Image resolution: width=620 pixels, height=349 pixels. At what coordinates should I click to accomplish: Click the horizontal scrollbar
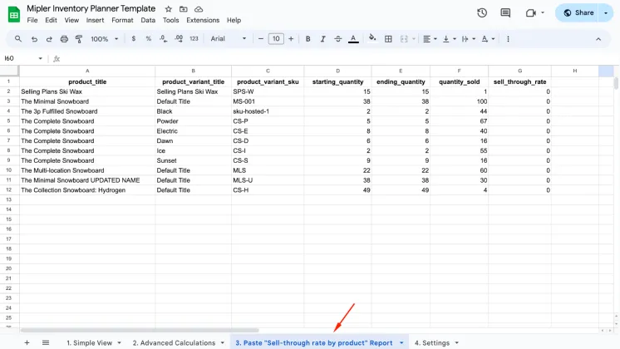coord(140,330)
